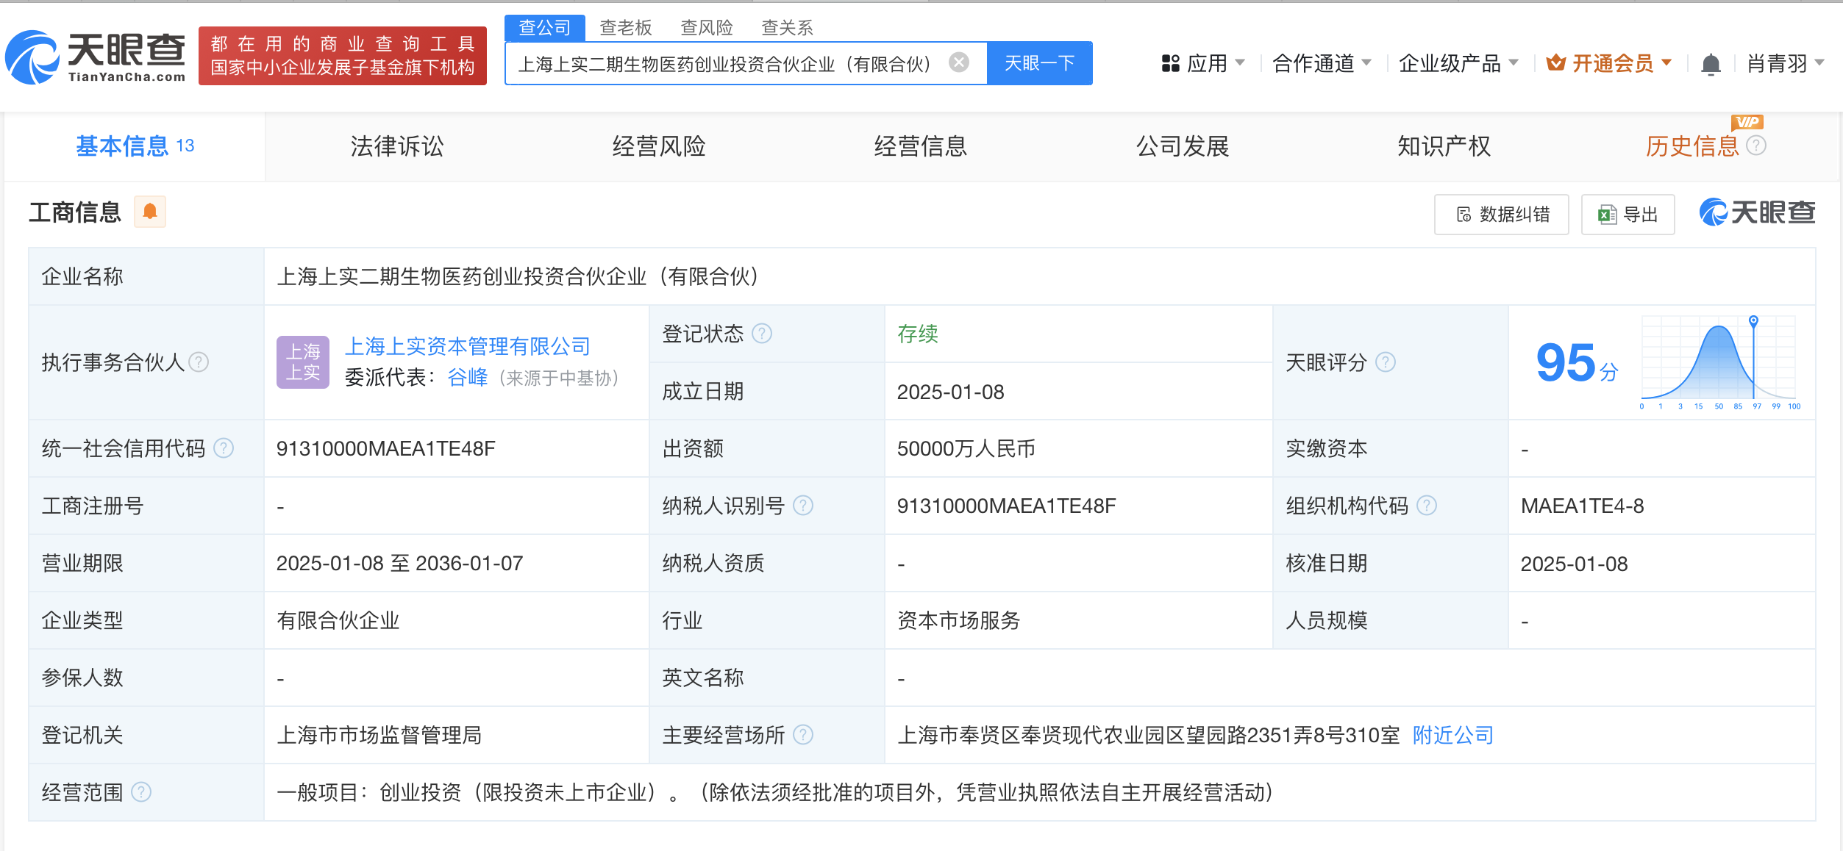Select the 查关系 search tab
The width and height of the screenshot is (1843, 851).
click(x=787, y=28)
